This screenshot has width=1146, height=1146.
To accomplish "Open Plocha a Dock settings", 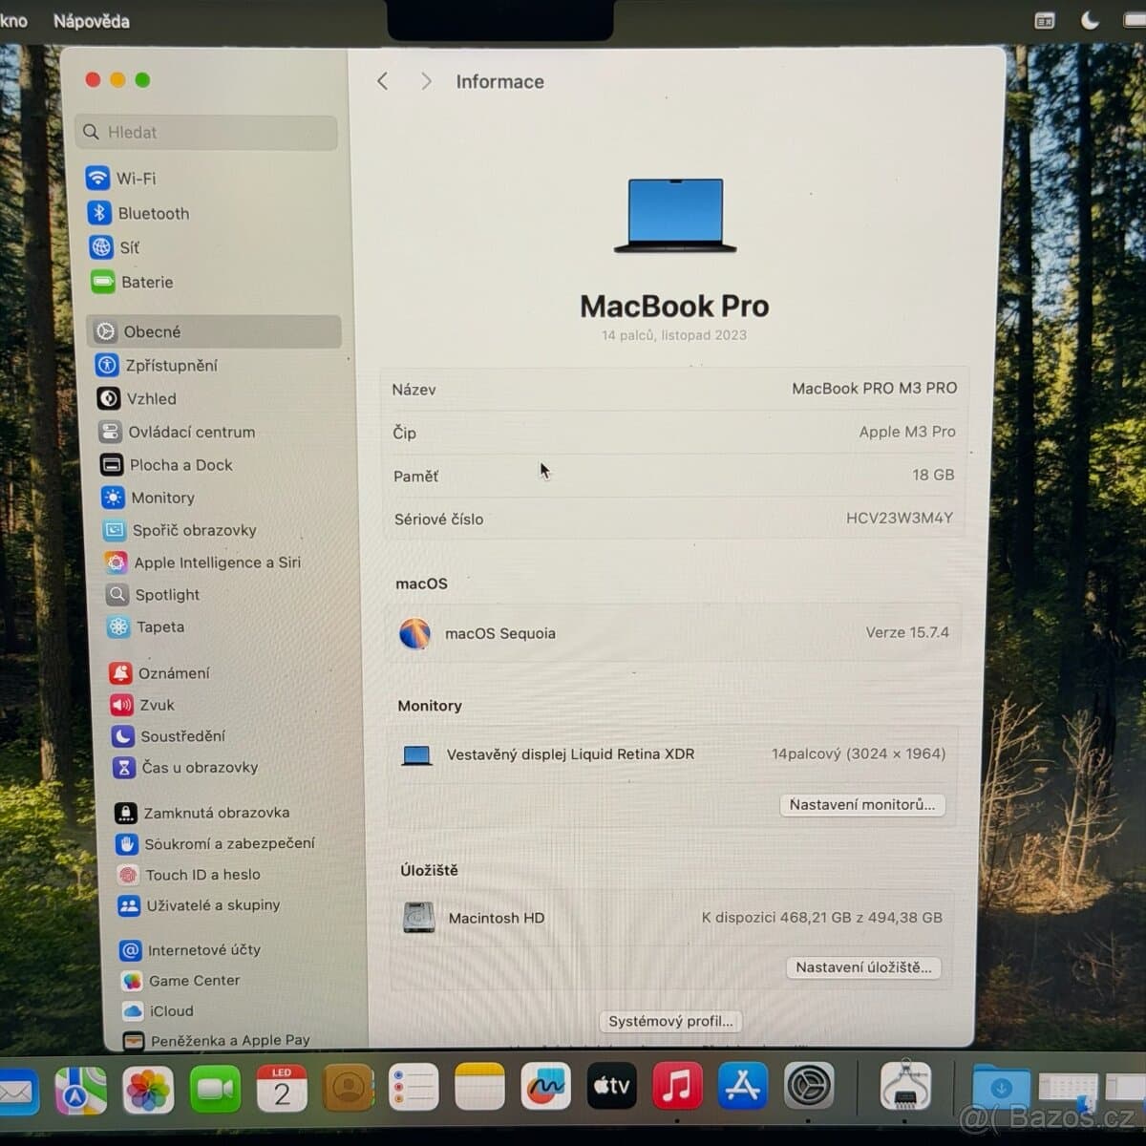I will pos(167,465).
